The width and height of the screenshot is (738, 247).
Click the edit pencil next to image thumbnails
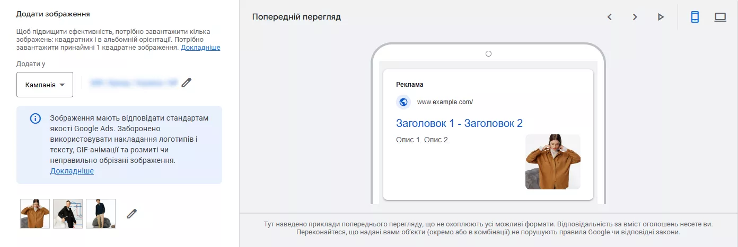click(x=132, y=214)
